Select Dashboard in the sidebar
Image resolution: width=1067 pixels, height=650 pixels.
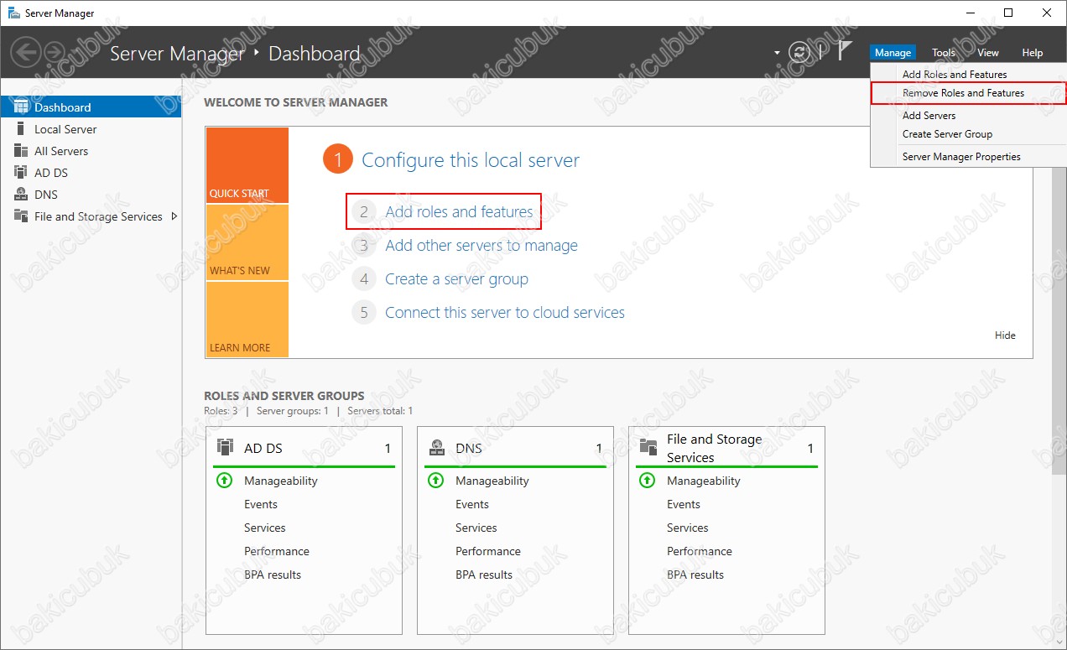tap(91, 107)
